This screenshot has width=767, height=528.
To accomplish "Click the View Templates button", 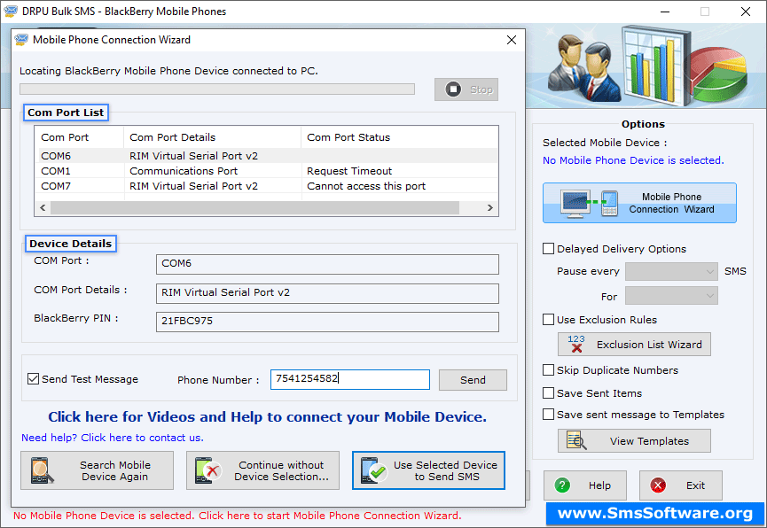I will (634, 440).
